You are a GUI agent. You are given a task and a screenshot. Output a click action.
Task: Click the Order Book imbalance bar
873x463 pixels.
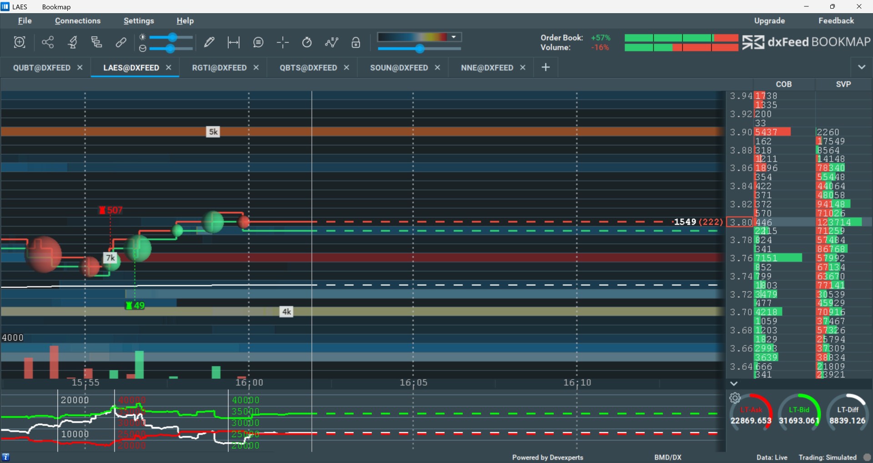coord(681,38)
